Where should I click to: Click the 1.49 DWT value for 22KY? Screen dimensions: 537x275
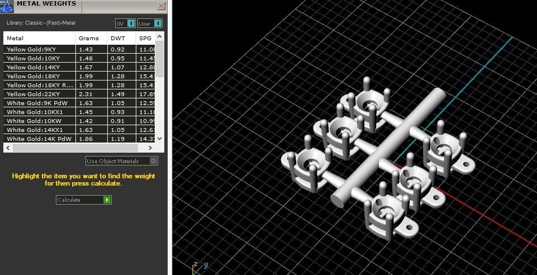[117, 94]
